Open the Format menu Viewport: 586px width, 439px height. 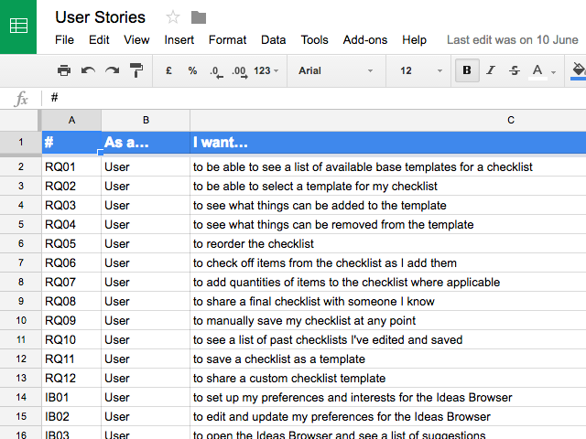click(x=228, y=39)
